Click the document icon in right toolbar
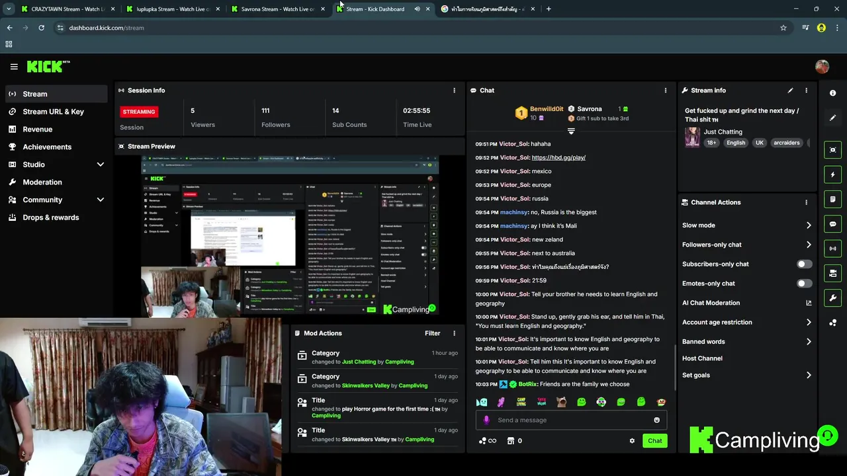The height and width of the screenshot is (476, 847). point(832,199)
